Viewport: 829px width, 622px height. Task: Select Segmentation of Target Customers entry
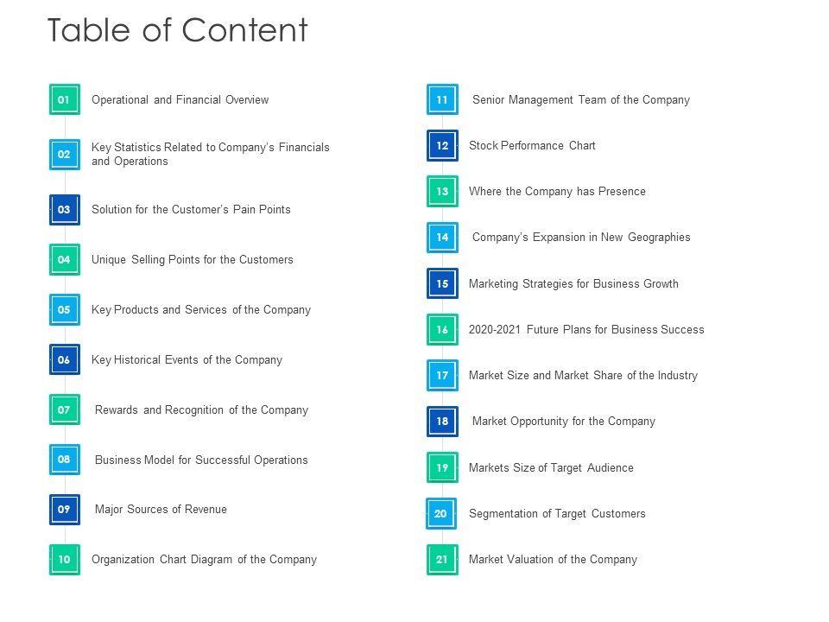[557, 514]
